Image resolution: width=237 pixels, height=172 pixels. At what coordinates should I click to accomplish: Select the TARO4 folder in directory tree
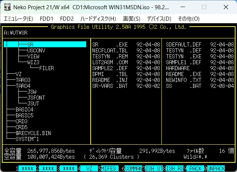23,86
